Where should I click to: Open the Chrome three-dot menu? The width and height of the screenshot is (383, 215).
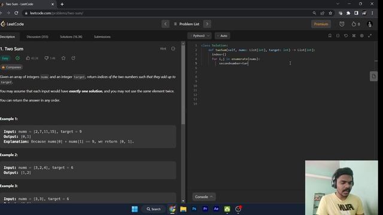pos(372,13)
